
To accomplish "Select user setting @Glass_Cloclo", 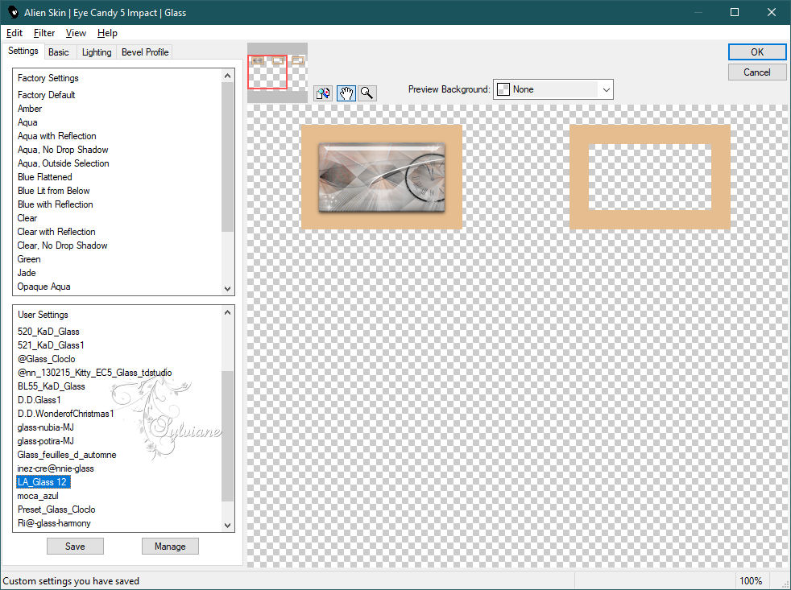I will (47, 358).
